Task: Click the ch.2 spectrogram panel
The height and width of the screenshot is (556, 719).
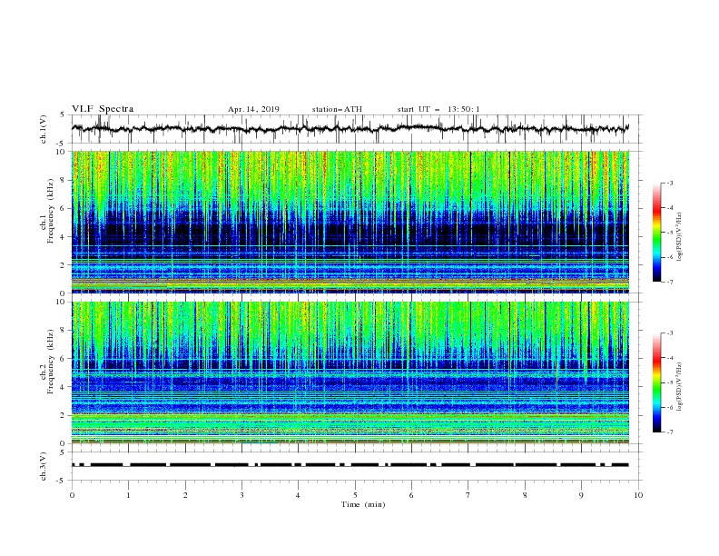Action: click(350, 372)
